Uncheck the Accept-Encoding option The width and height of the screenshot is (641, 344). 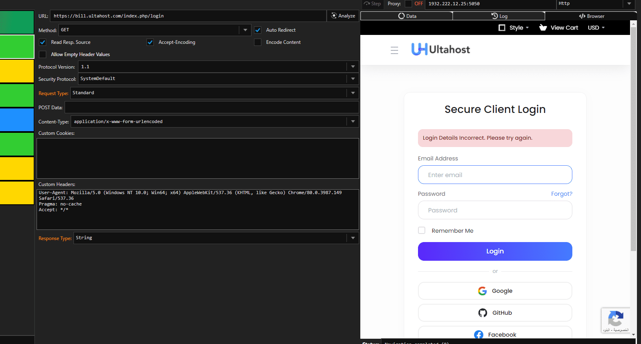150,42
